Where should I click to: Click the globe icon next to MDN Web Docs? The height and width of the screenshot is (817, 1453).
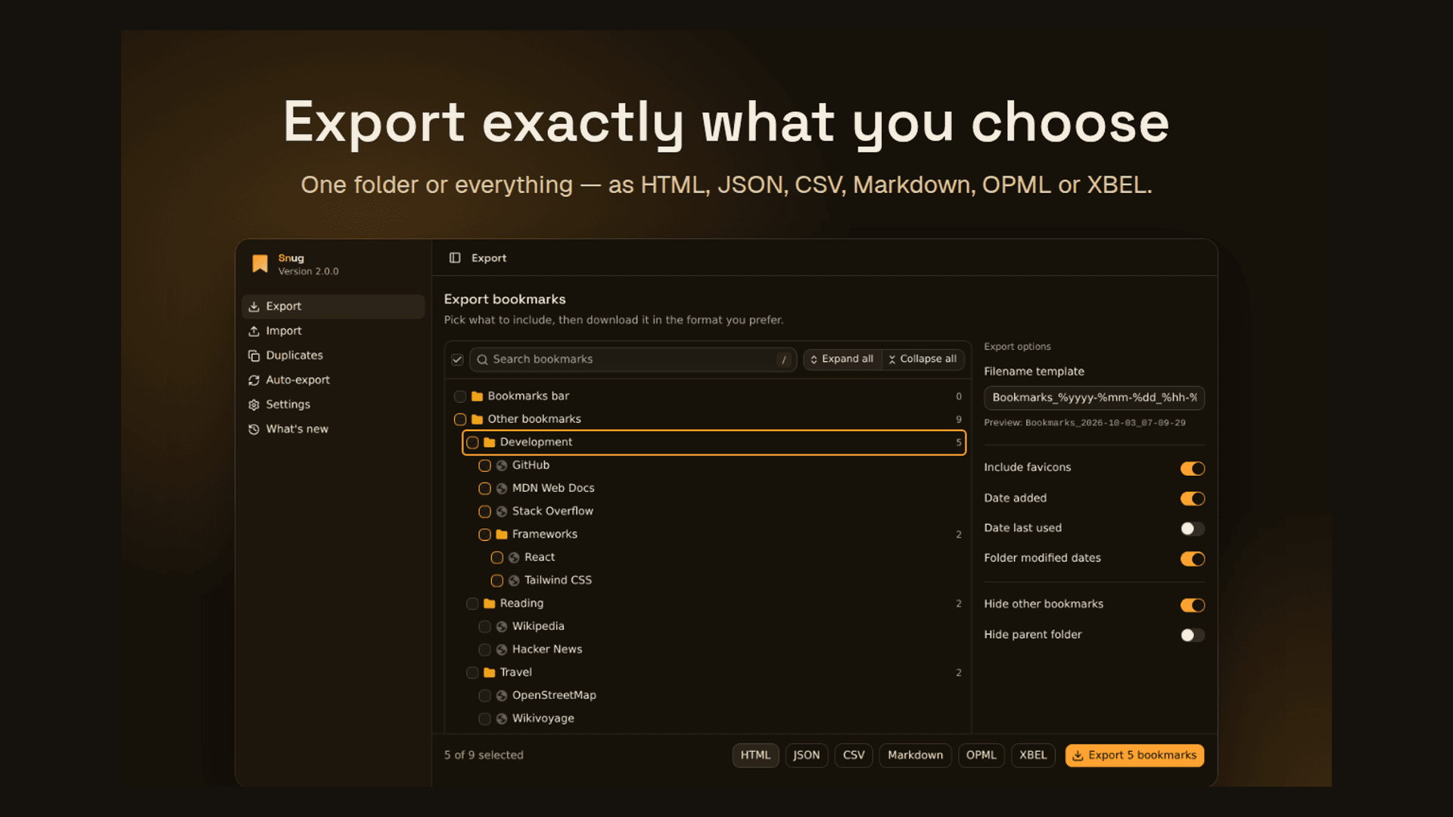pos(502,489)
